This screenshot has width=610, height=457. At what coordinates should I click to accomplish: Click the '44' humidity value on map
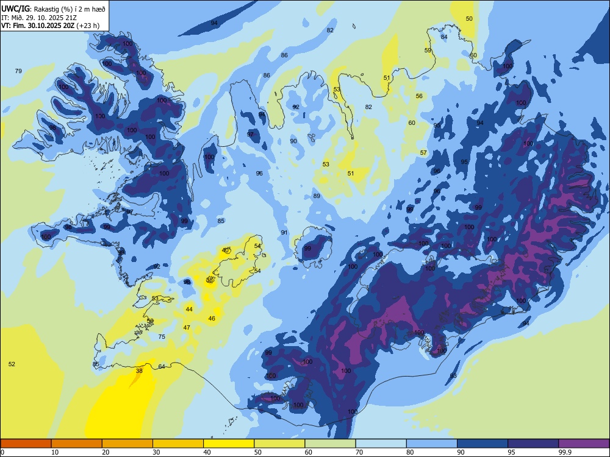(x=189, y=310)
